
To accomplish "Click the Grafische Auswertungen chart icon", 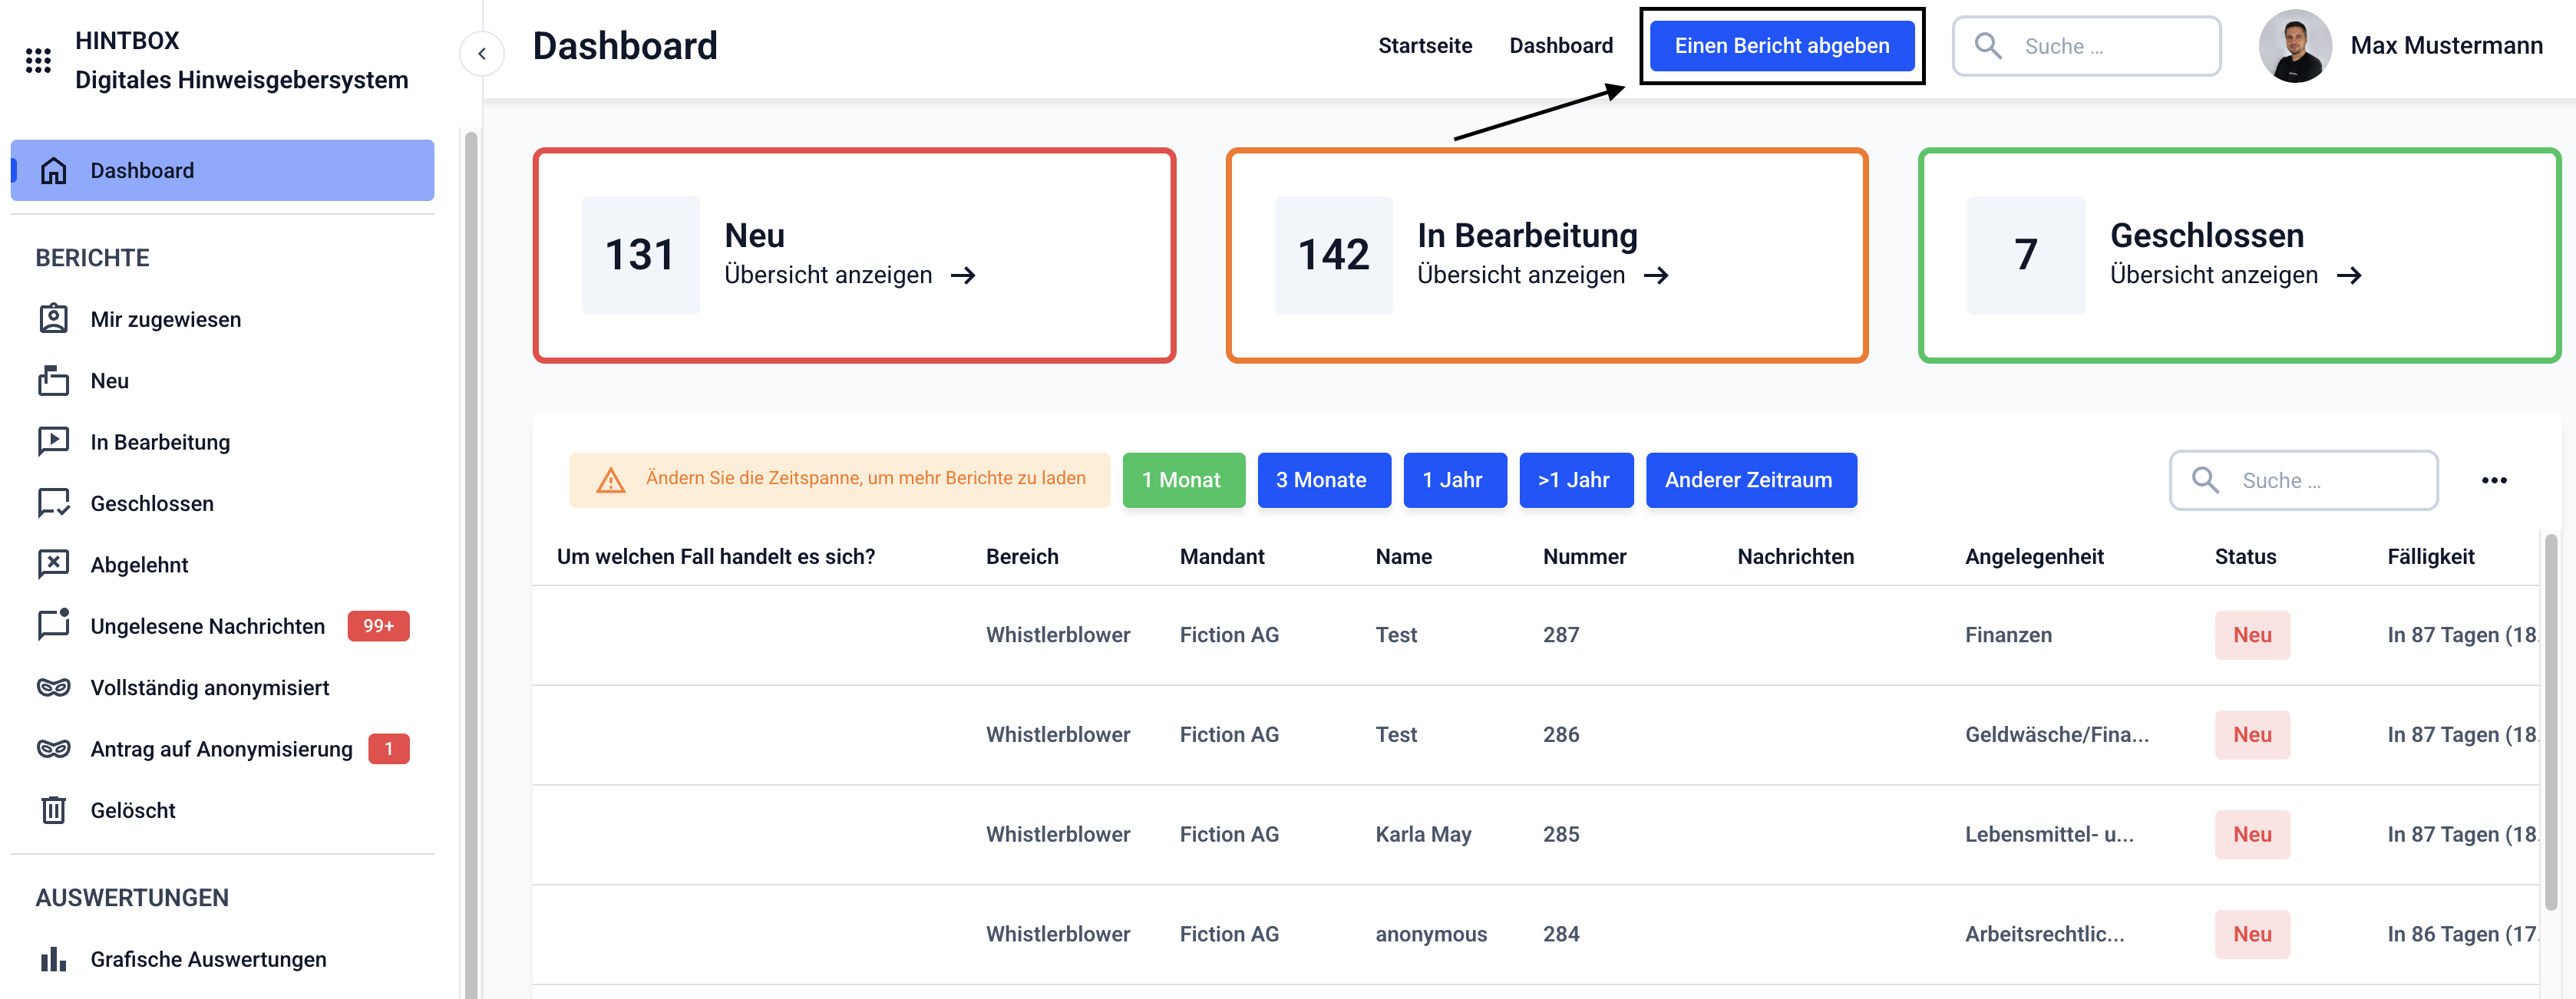I will [x=53, y=959].
